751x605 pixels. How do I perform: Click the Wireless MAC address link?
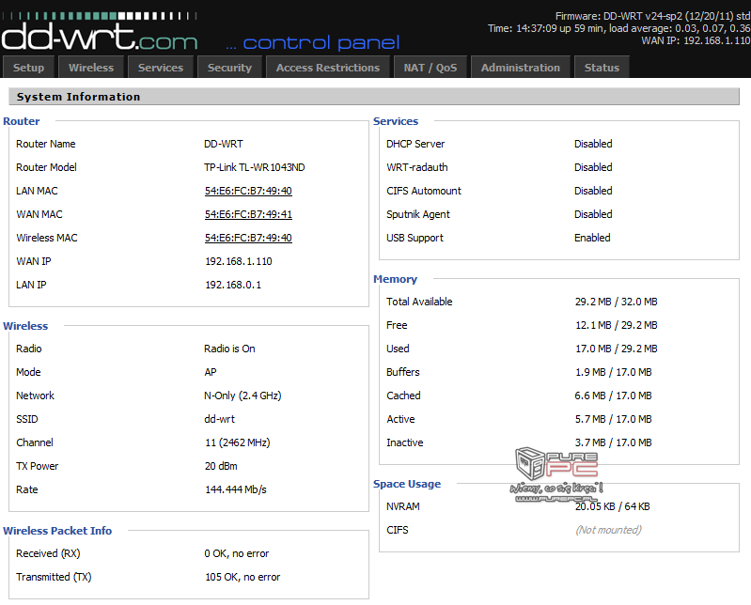click(x=248, y=238)
